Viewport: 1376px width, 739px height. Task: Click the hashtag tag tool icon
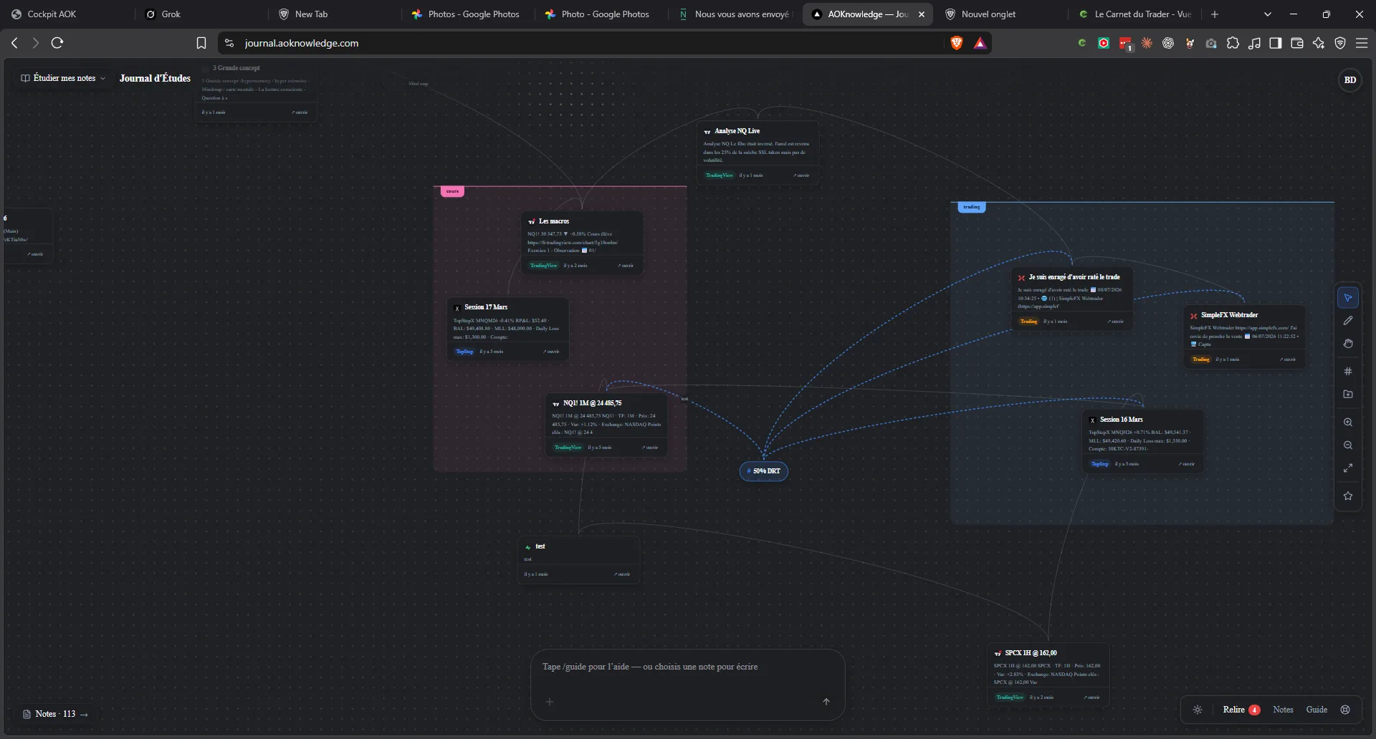(x=1348, y=372)
